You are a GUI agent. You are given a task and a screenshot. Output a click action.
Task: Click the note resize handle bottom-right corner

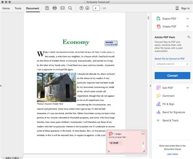point(144,151)
